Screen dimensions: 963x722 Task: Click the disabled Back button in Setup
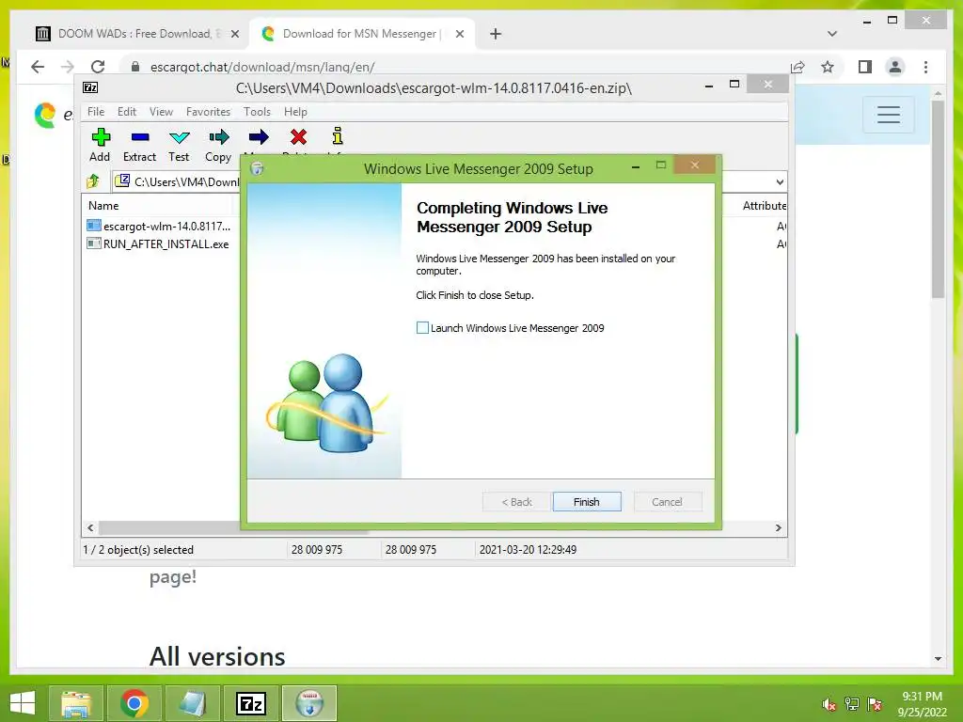click(x=516, y=502)
